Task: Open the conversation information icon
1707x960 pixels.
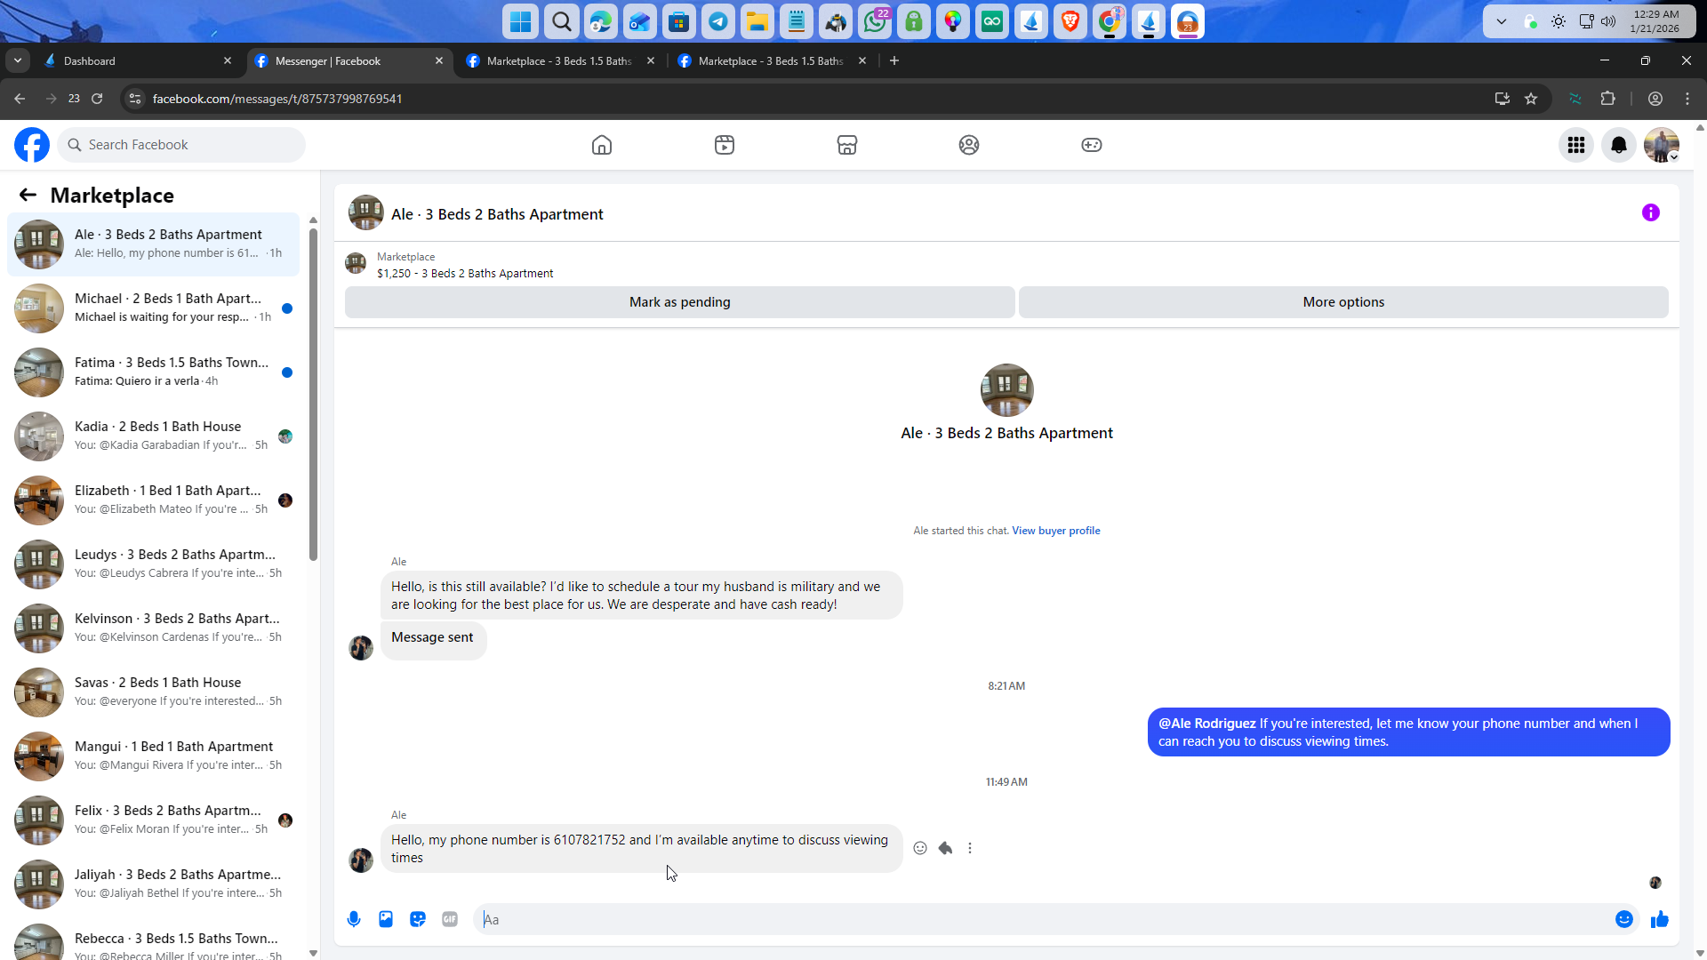Action: (x=1651, y=212)
